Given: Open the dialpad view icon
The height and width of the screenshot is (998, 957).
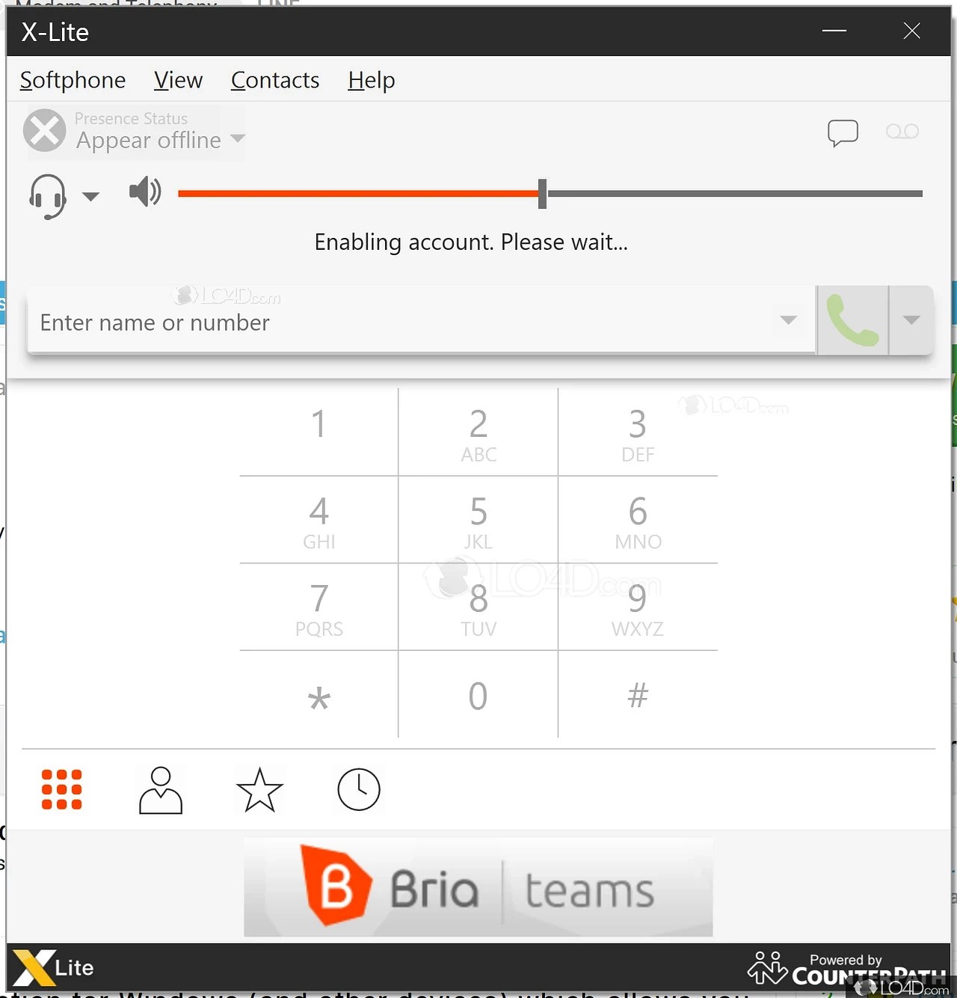Looking at the screenshot, I should pyautogui.click(x=61, y=789).
